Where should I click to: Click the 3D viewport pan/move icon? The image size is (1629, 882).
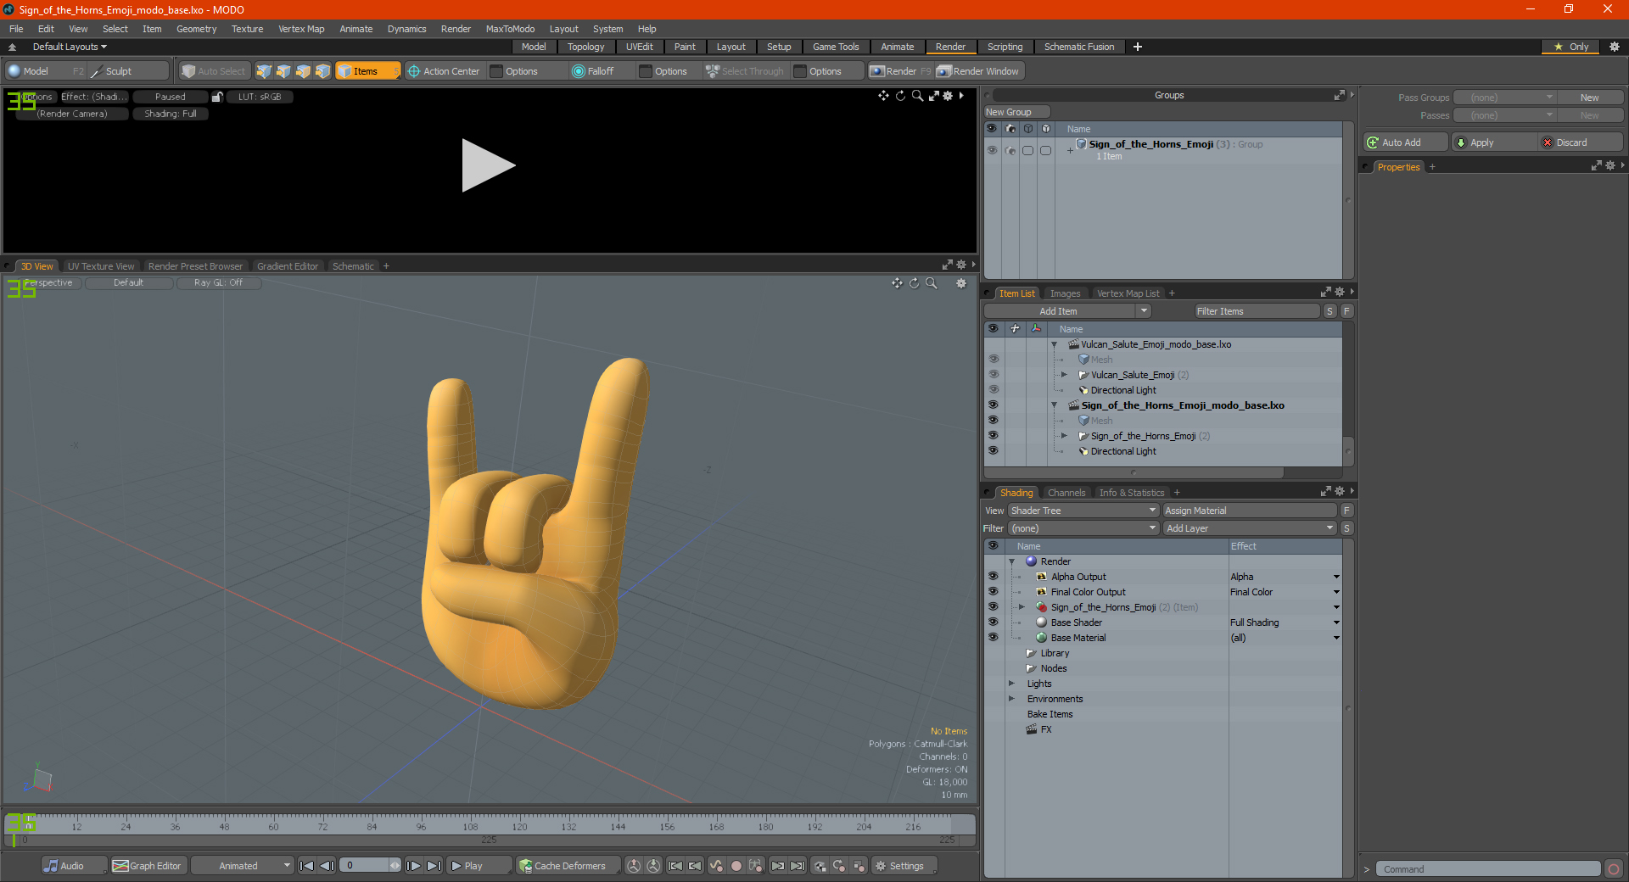pyautogui.click(x=897, y=283)
